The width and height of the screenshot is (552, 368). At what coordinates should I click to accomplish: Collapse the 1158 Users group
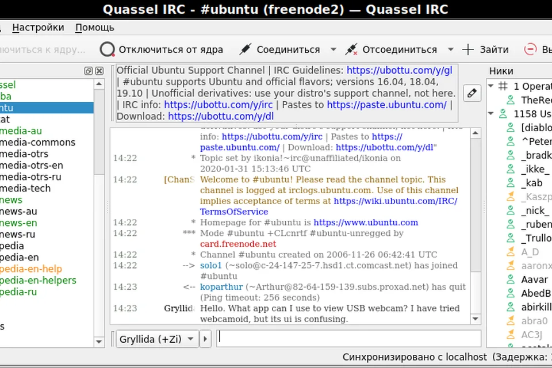click(490, 114)
